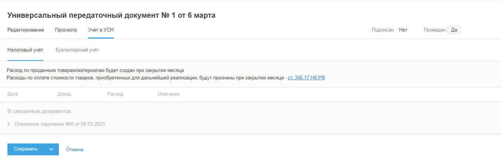Screen dimensions: 501x162
Task: Open Платежное поручение №8 от 06.03.2023
Action: coord(60,124)
